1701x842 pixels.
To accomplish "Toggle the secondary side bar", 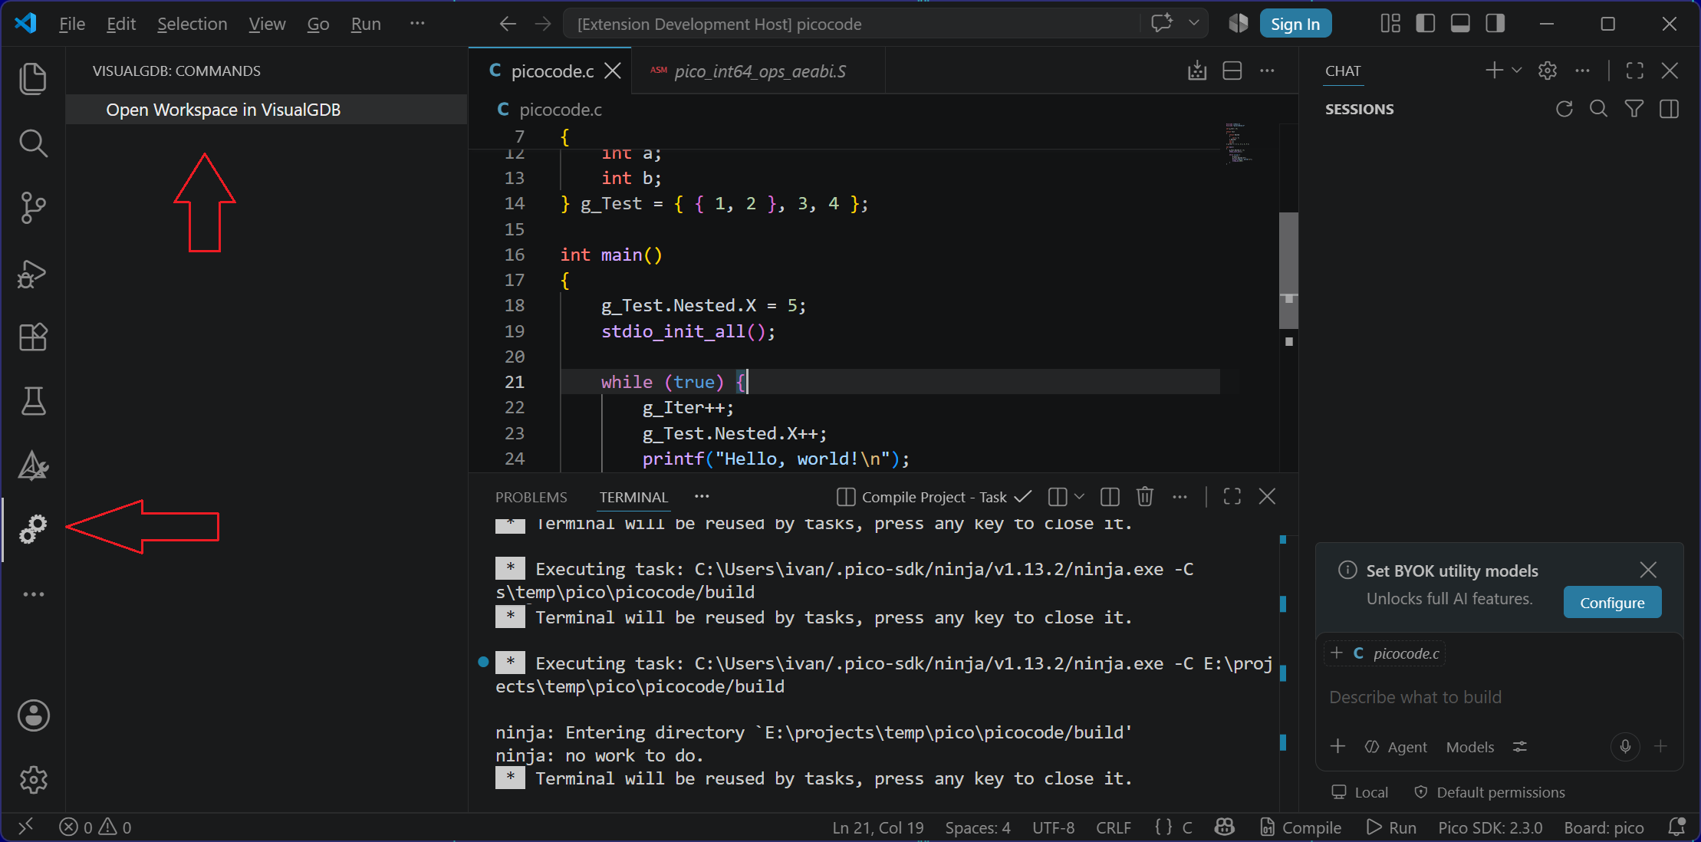I will pyautogui.click(x=1495, y=24).
